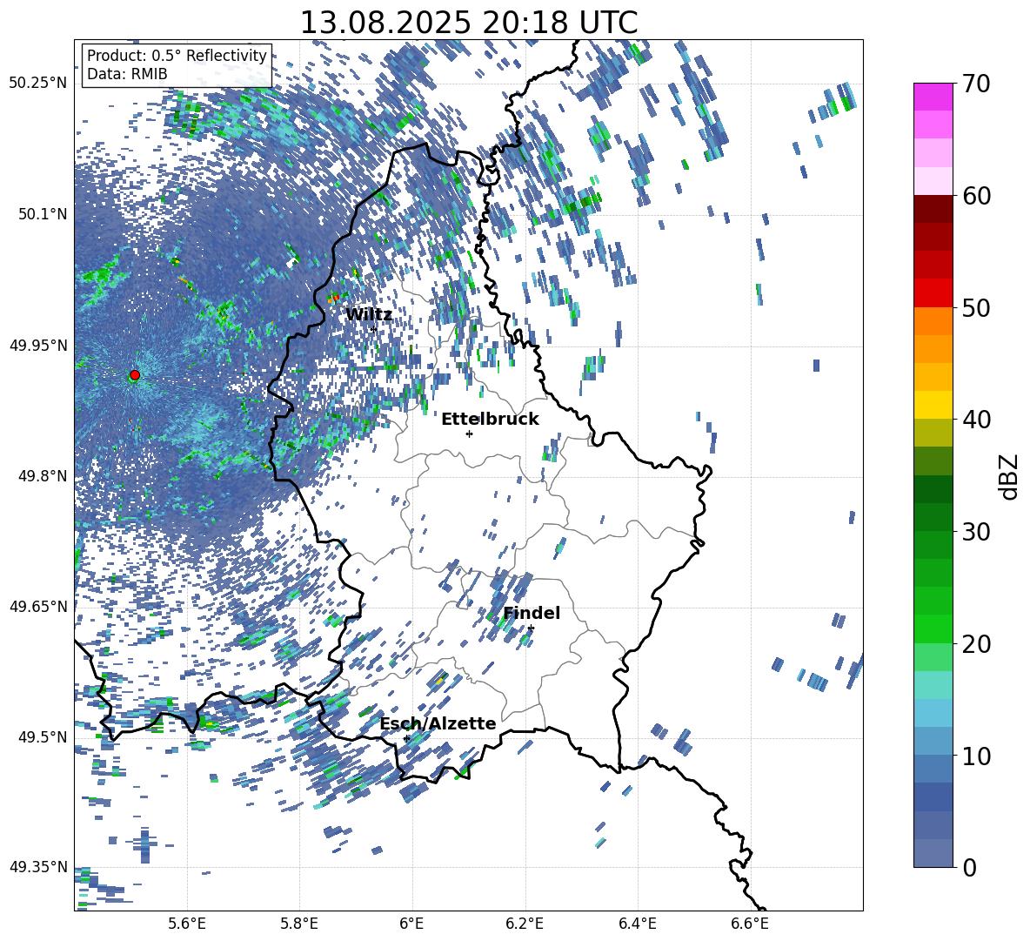The width and height of the screenshot is (1030, 941).
Task: Click the 20 colorbar tick value
Action: [x=976, y=644]
